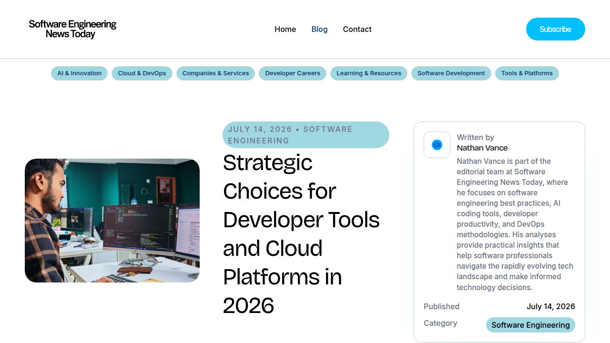Viewport: 610px width, 343px height.
Task: Click the 'Published' label
Action: [x=442, y=306]
